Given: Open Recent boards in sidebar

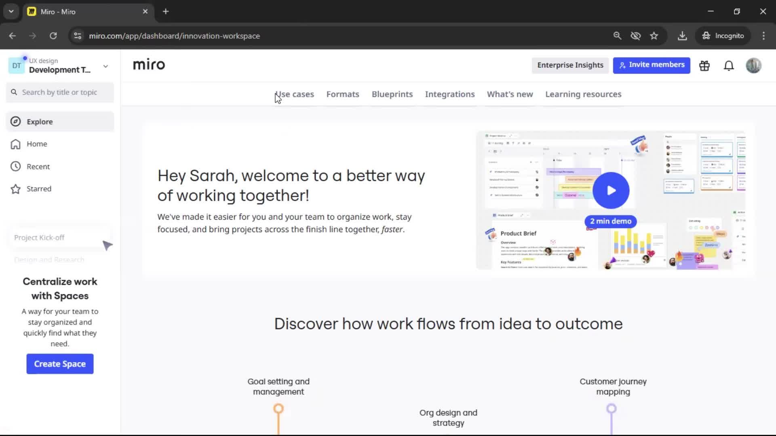Looking at the screenshot, I should pyautogui.click(x=38, y=166).
